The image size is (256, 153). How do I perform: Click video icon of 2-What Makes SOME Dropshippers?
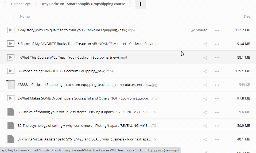pos(10,98)
